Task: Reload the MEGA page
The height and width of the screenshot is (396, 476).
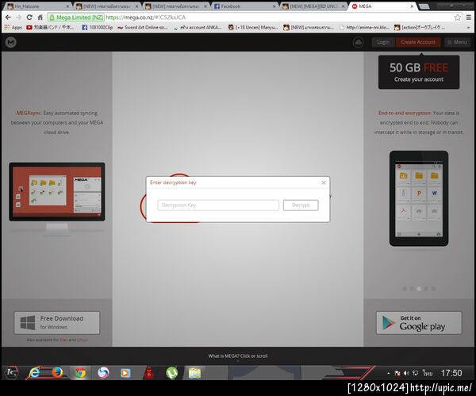Action: tap(29, 17)
